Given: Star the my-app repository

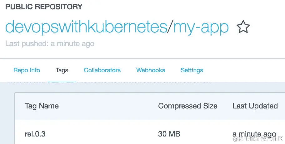Looking at the screenshot, I should click(x=243, y=27).
